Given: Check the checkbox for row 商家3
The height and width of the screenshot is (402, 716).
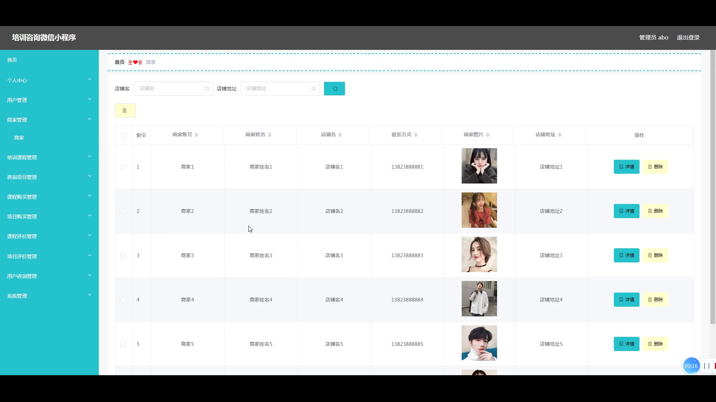Looking at the screenshot, I should [123, 255].
